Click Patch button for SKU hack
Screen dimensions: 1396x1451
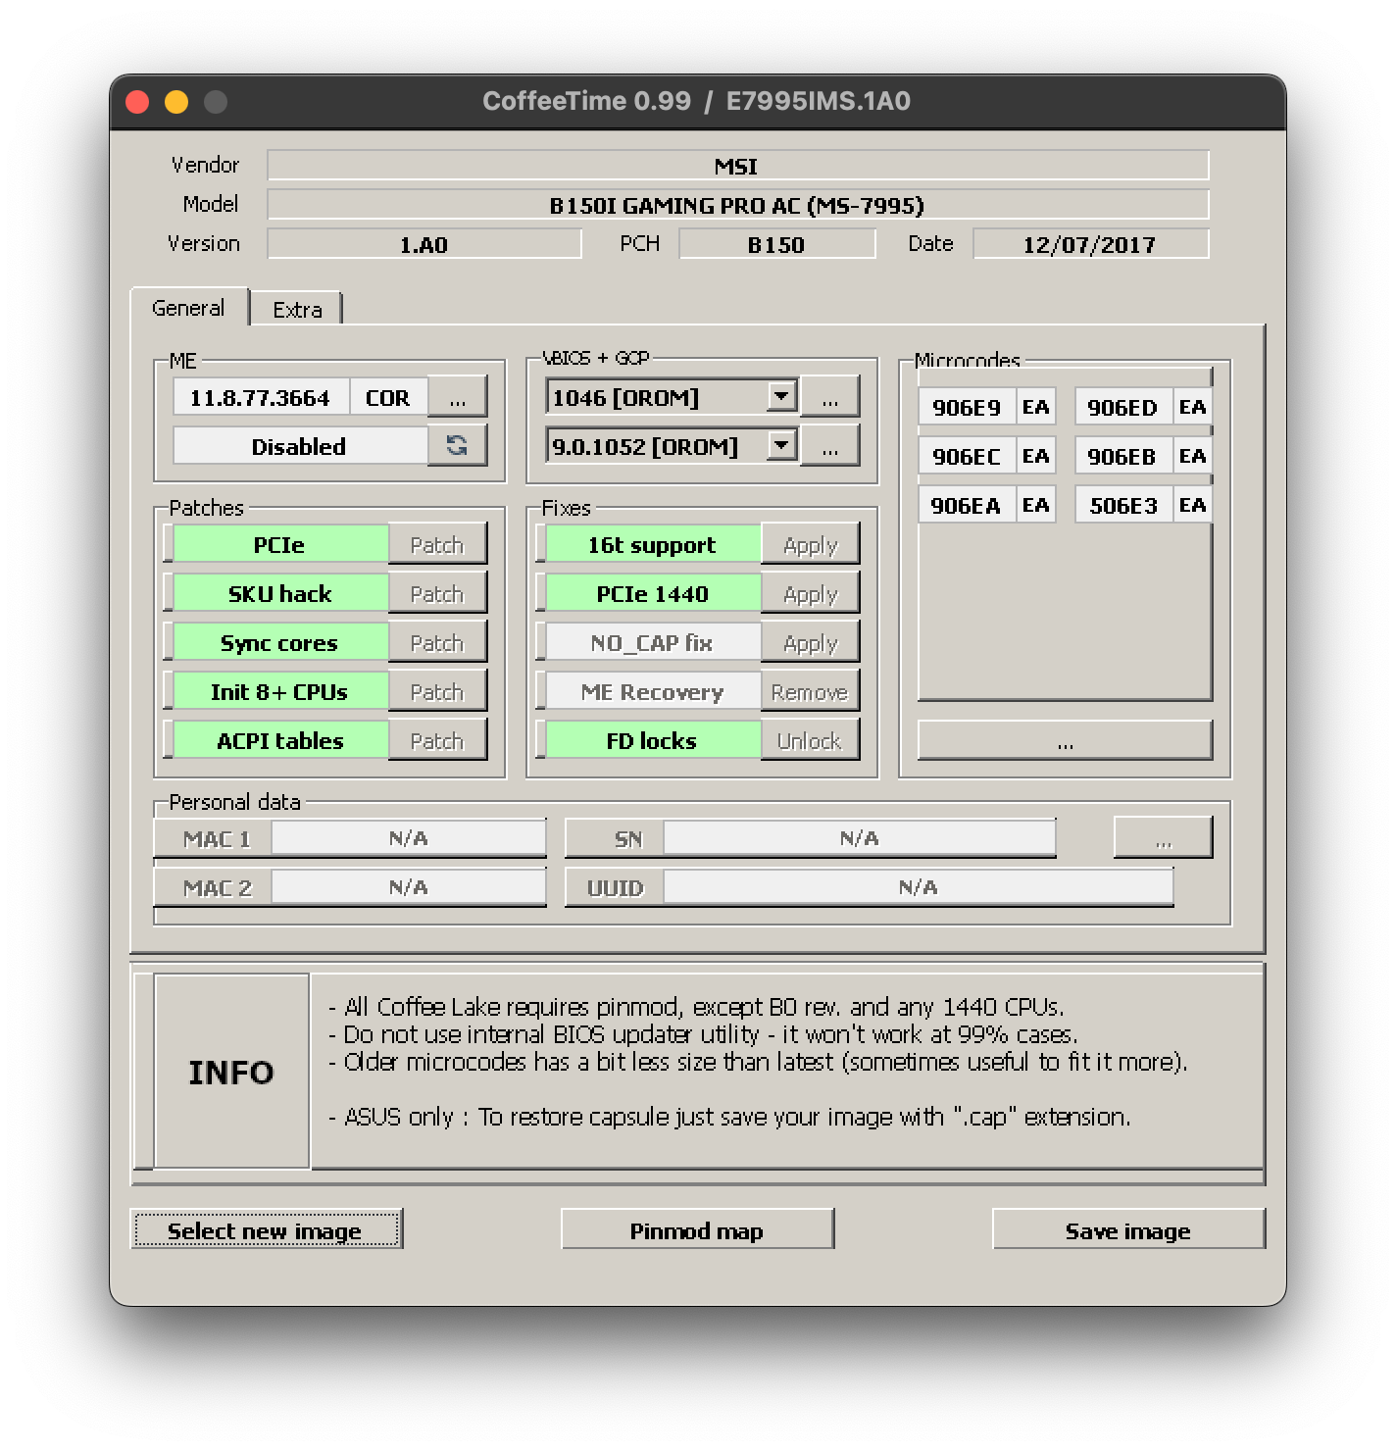tap(437, 593)
